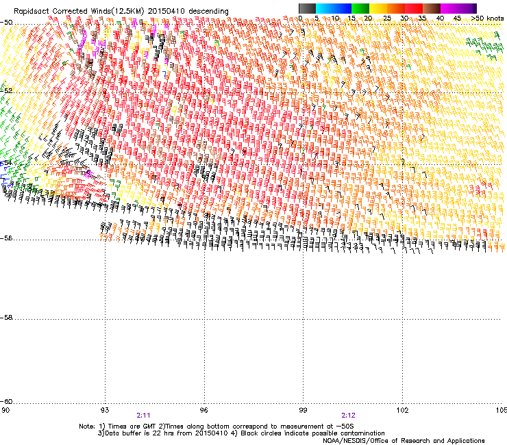Click the legend label '25'

click(387, 18)
